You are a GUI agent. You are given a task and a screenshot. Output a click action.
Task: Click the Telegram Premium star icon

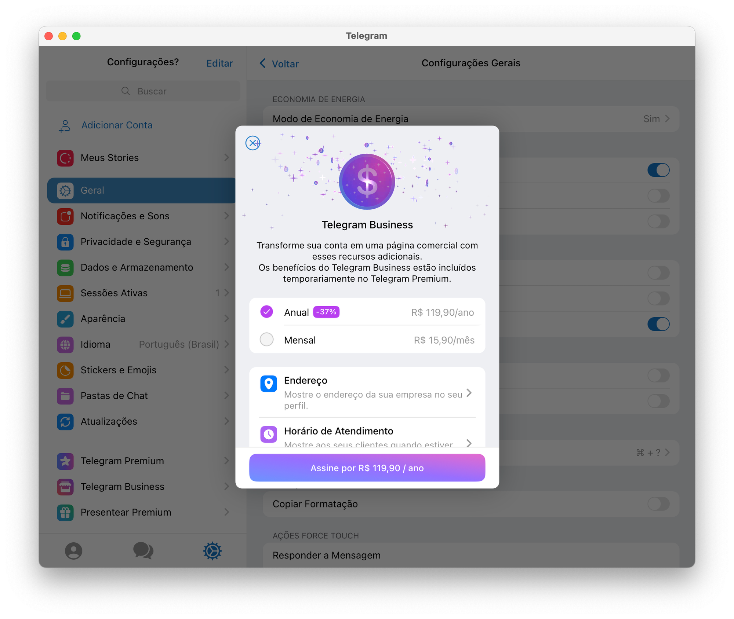[x=65, y=461]
